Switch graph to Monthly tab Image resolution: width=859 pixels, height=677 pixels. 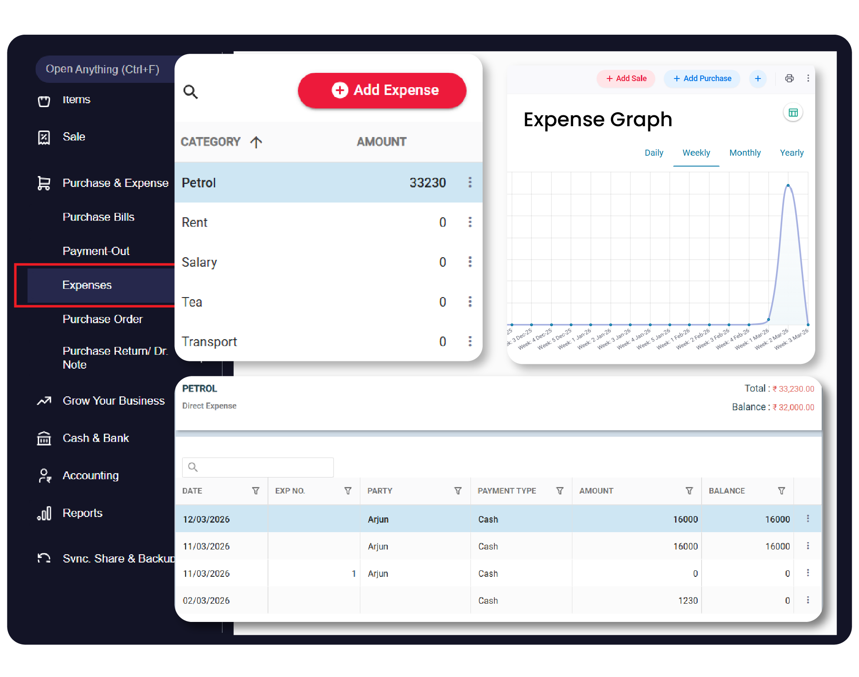tap(745, 153)
